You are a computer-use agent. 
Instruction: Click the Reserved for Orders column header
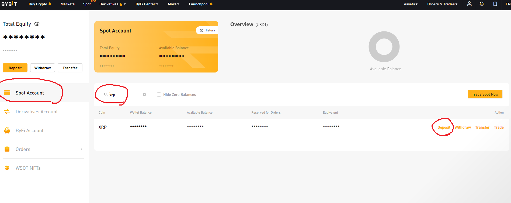(x=266, y=113)
